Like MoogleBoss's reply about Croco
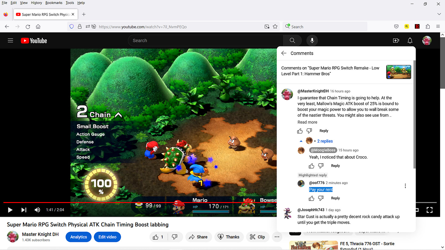445x250 pixels. click(x=311, y=166)
